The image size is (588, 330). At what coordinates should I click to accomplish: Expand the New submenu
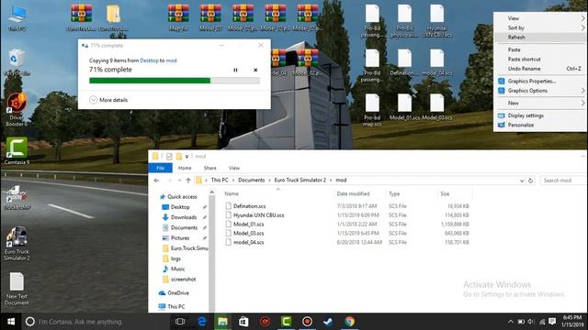tap(540, 103)
